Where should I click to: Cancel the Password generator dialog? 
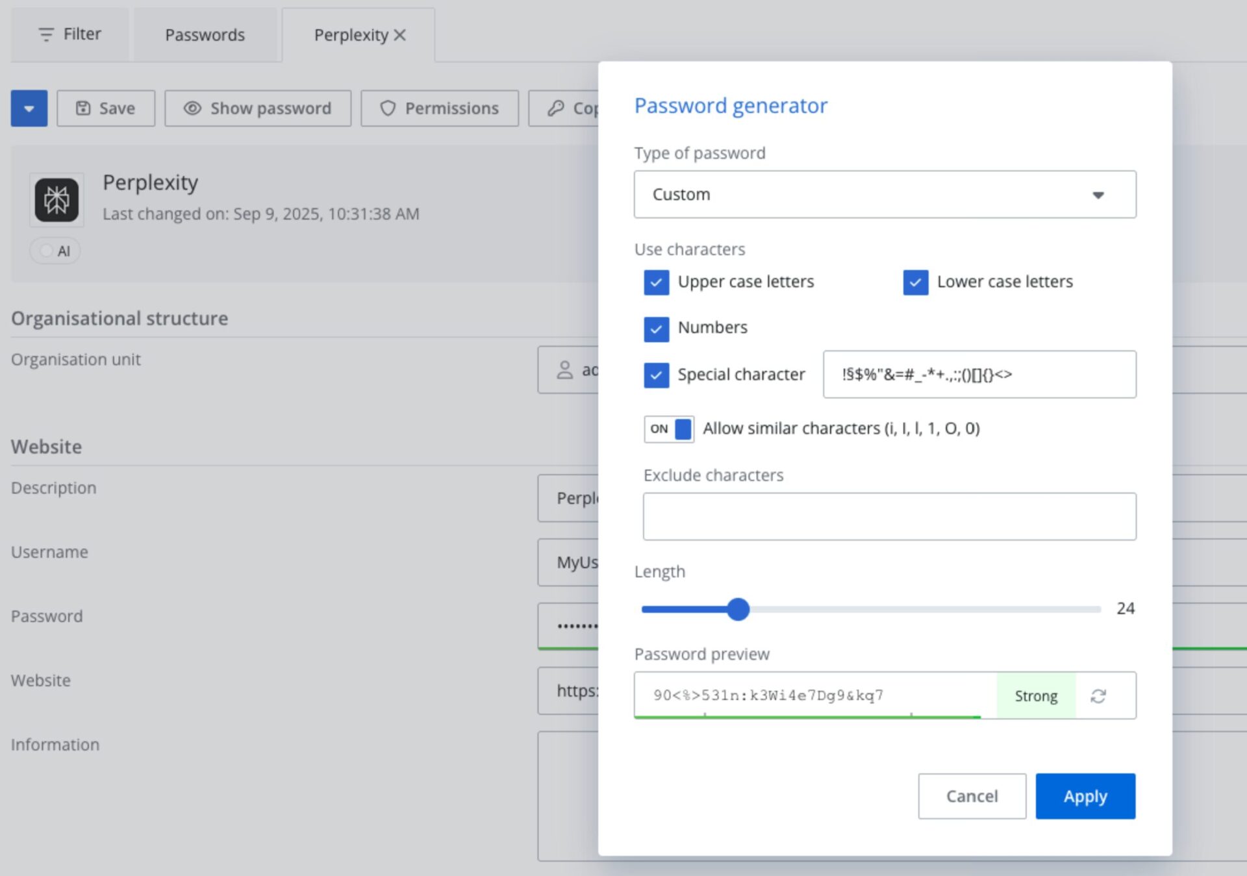click(972, 795)
